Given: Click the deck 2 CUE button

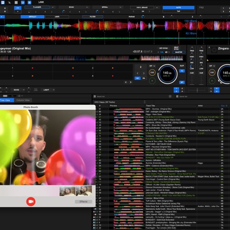Looking at the screenshot, I should (212, 73).
